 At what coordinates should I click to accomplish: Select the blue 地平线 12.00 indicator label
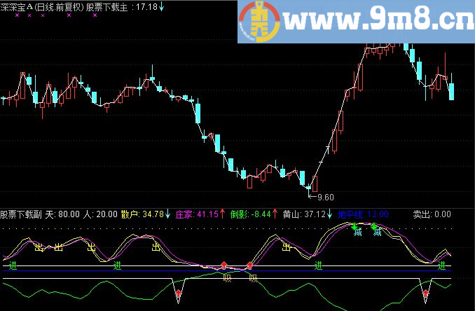pos(363,214)
